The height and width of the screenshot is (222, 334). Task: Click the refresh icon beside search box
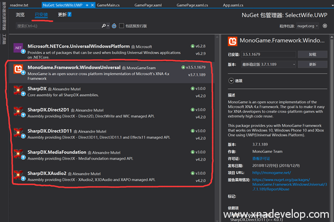click(x=114, y=25)
